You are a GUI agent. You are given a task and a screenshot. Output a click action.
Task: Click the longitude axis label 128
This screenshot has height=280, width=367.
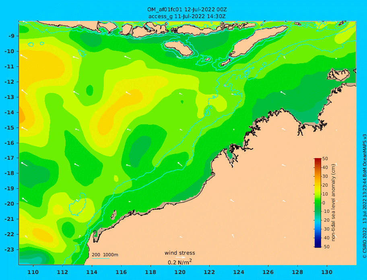pos(297,272)
